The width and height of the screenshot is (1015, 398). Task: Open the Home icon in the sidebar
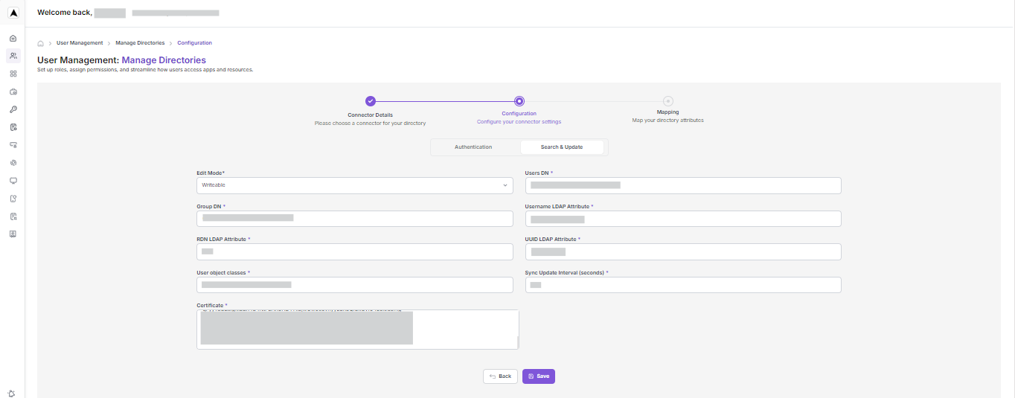pyautogui.click(x=13, y=38)
